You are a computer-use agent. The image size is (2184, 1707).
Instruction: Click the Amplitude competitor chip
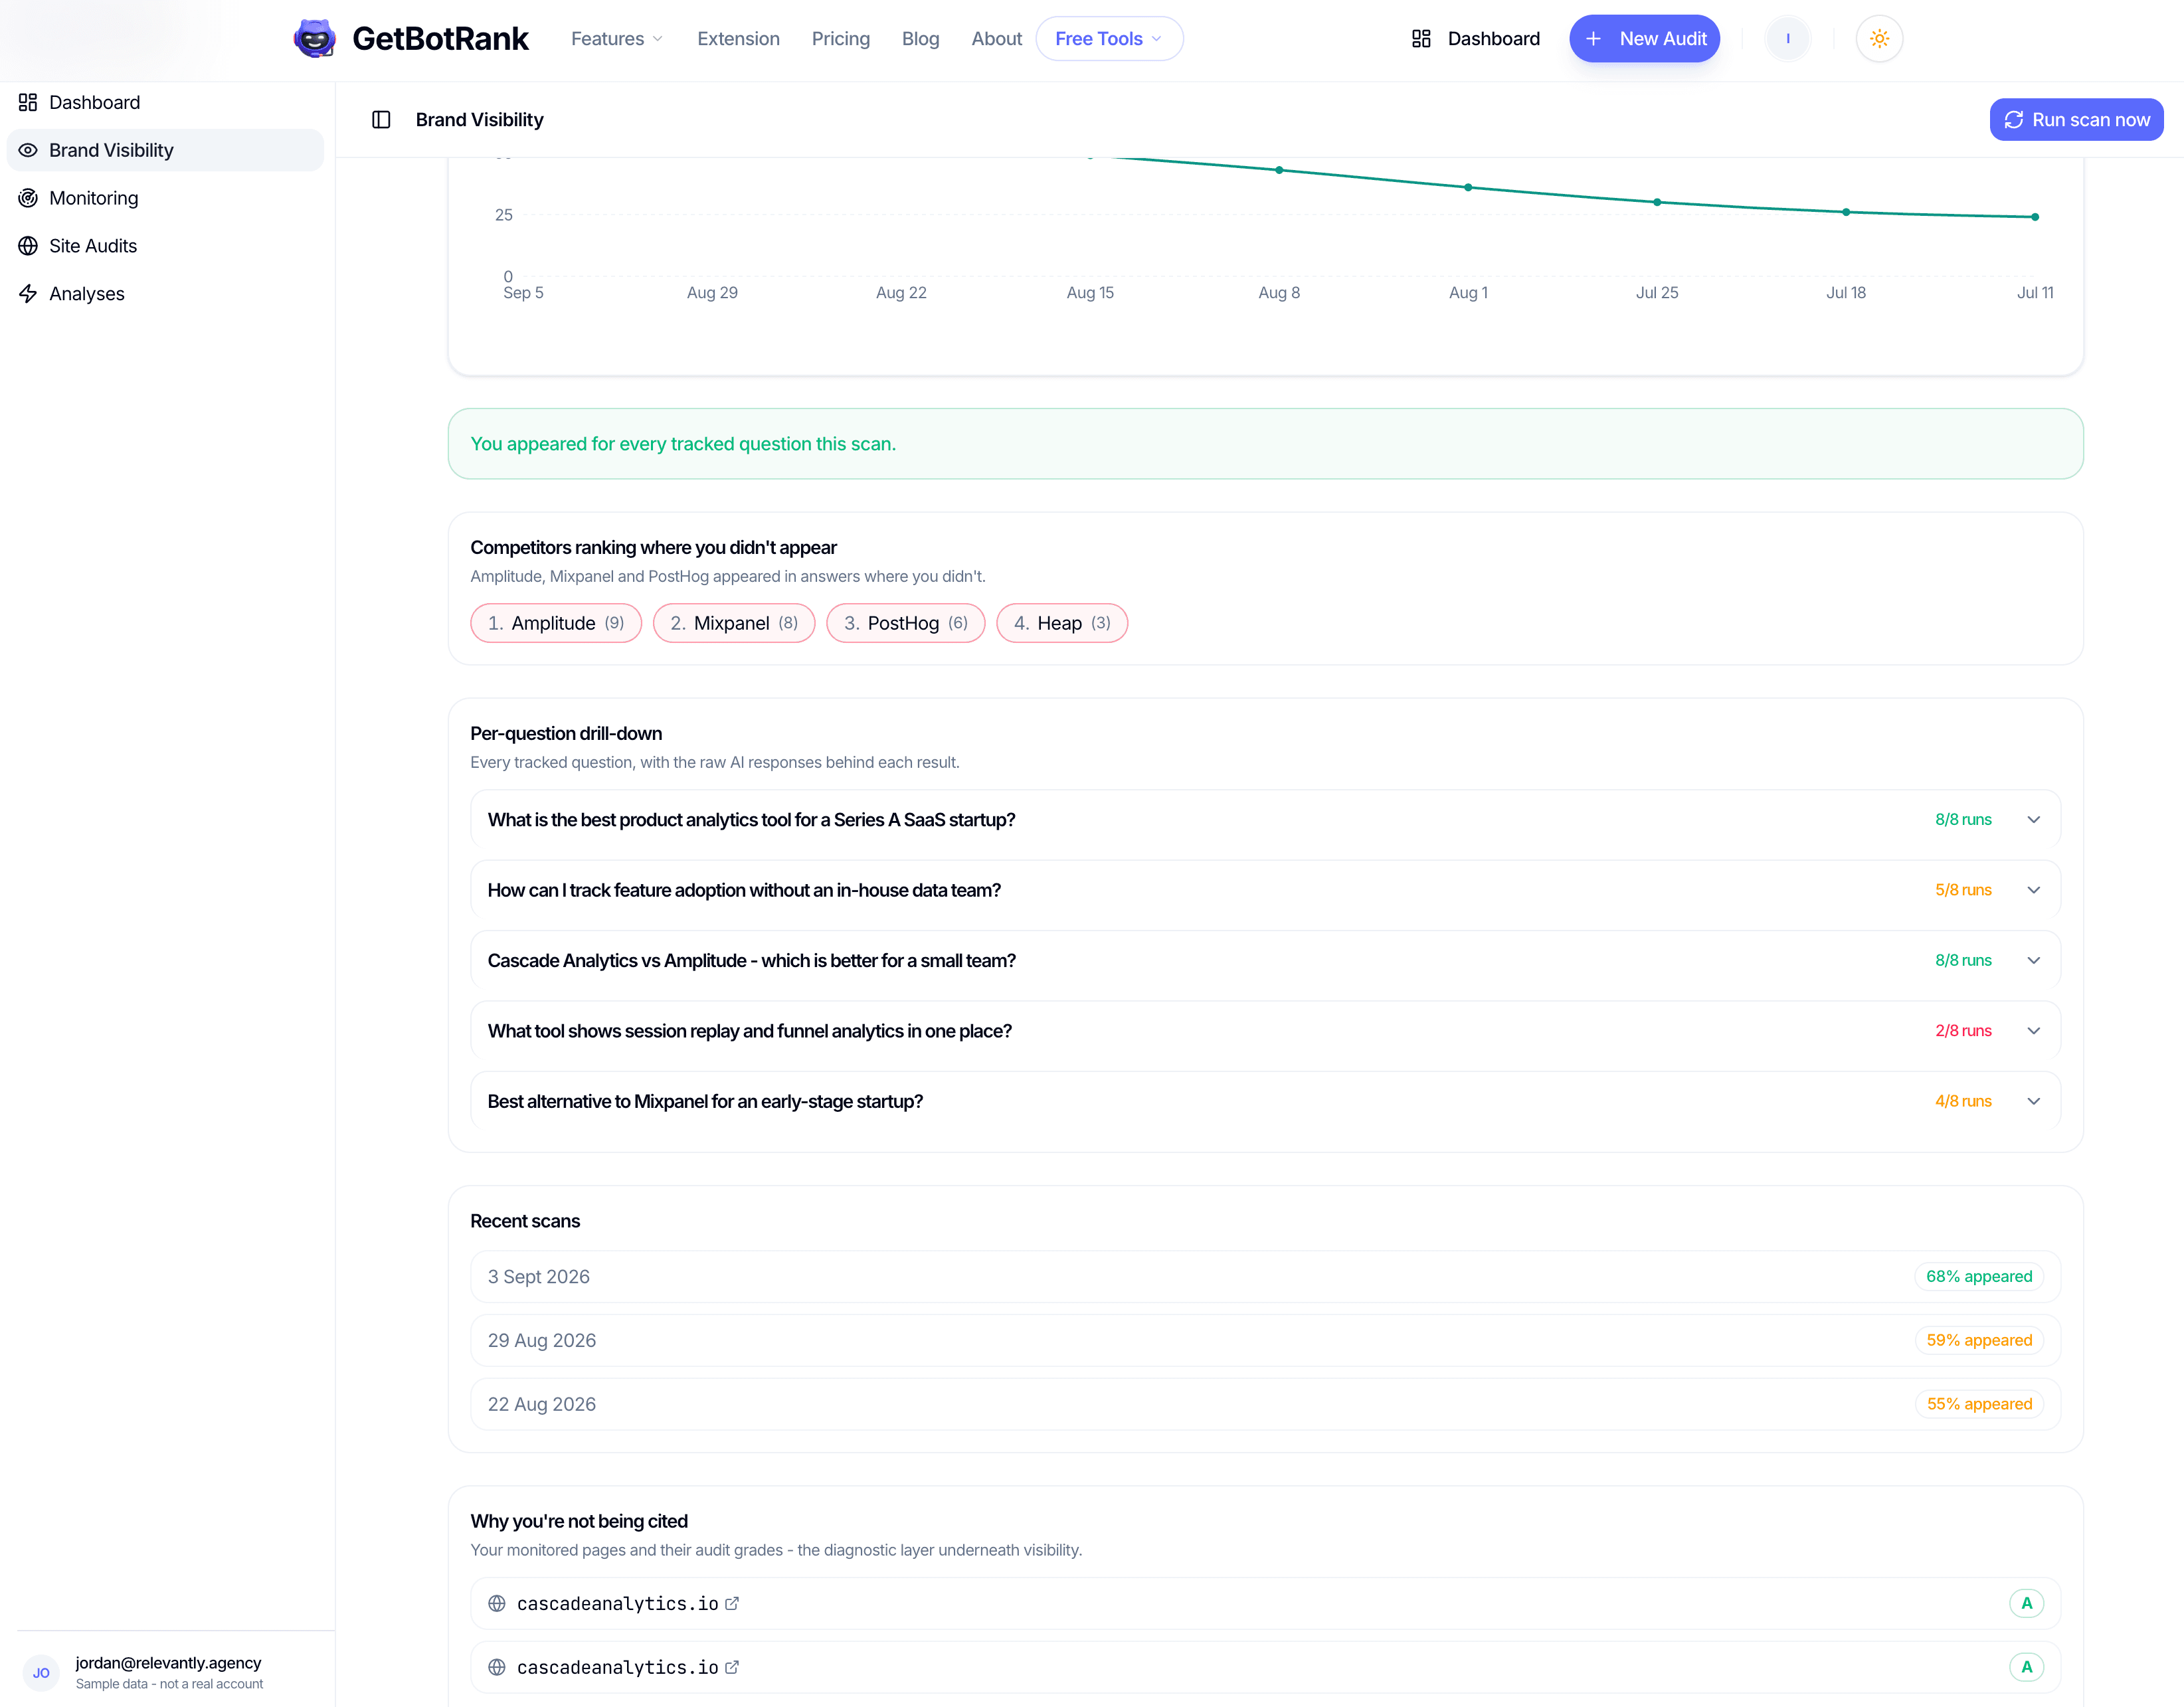556,623
